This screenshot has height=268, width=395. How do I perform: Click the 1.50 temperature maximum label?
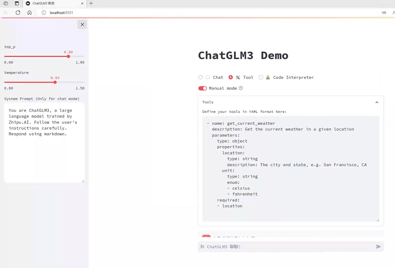coord(80,88)
